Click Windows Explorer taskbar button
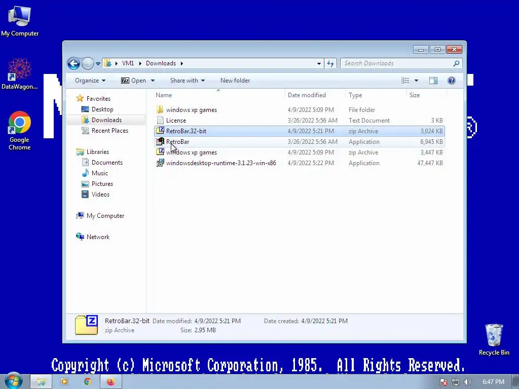Image resolution: width=519 pixels, height=389 pixels. [x=41, y=382]
